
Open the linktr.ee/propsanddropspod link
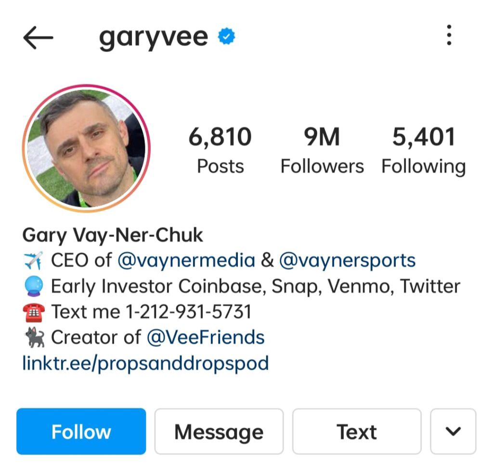point(145,363)
